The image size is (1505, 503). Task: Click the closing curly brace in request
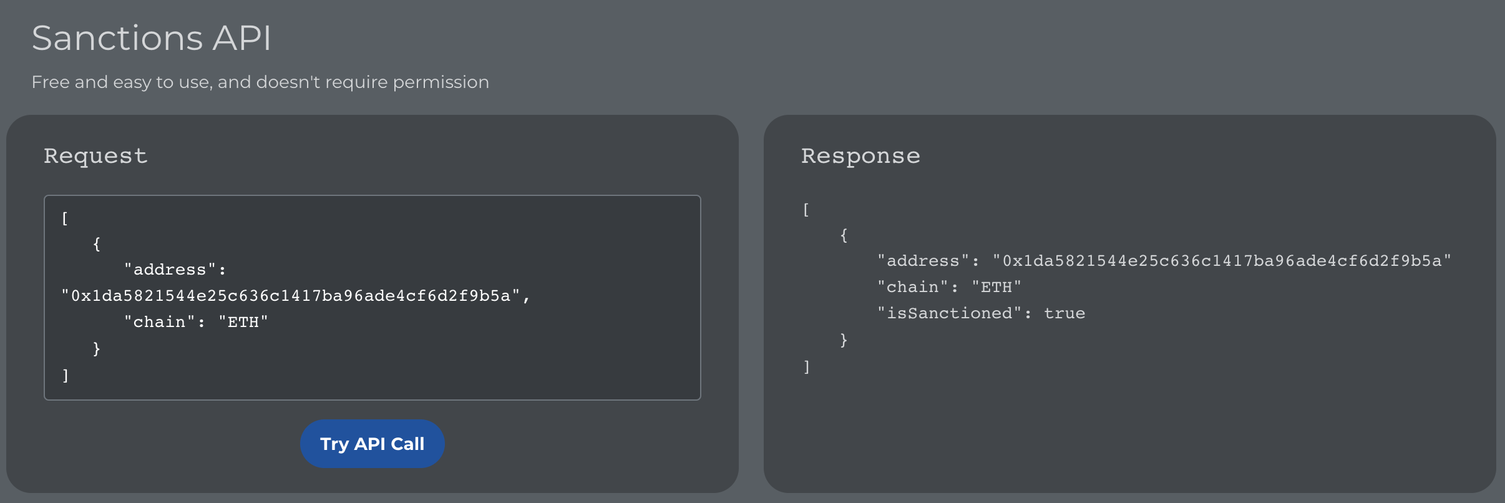click(97, 348)
